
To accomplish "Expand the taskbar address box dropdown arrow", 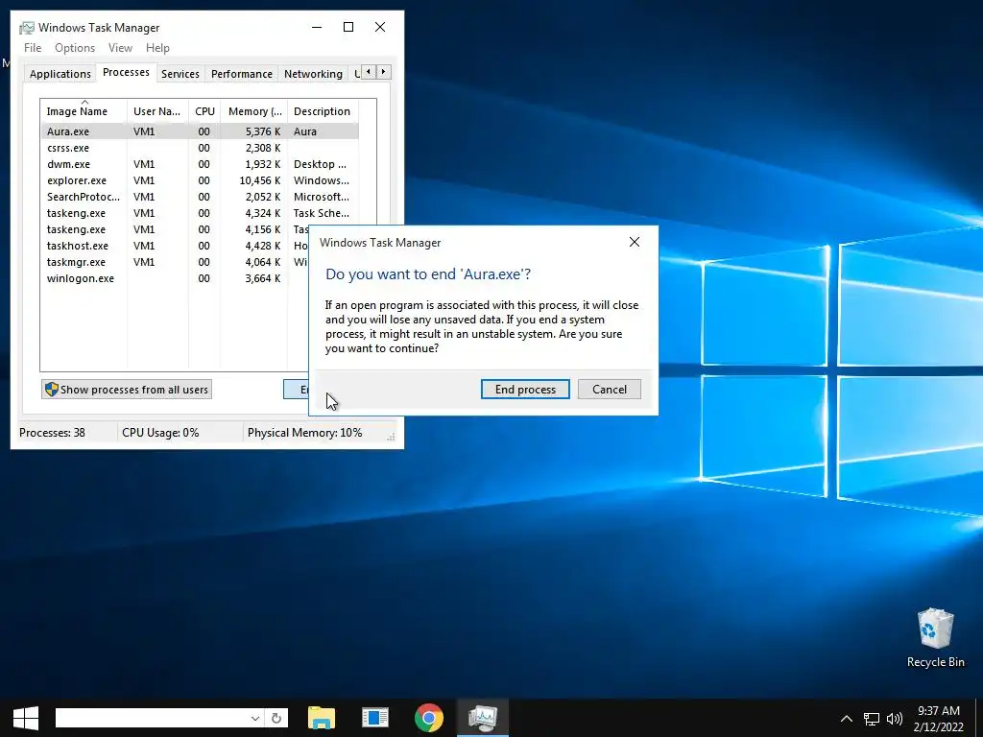I will click(255, 718).
